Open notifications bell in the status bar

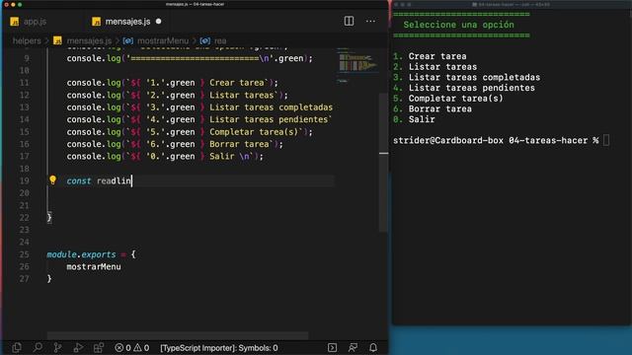[373, 348]
